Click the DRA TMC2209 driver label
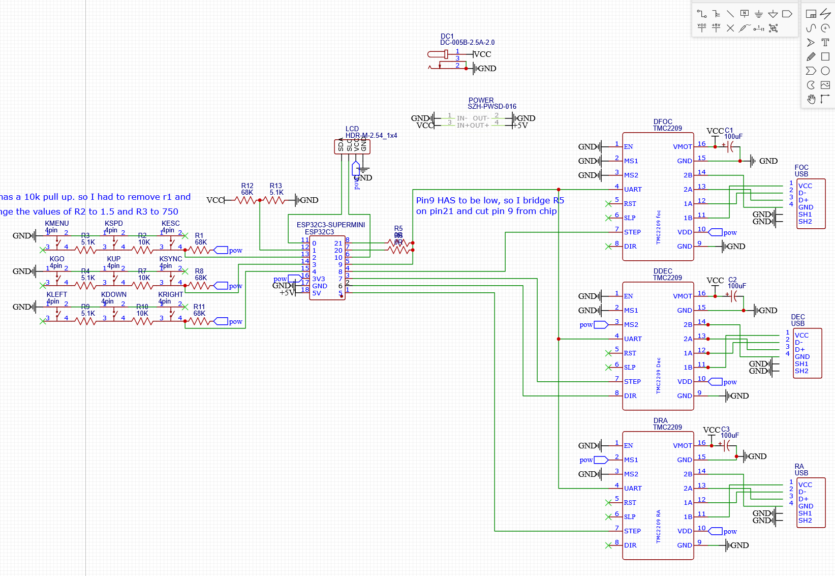835x576 pixels. (x=667, y=424)
